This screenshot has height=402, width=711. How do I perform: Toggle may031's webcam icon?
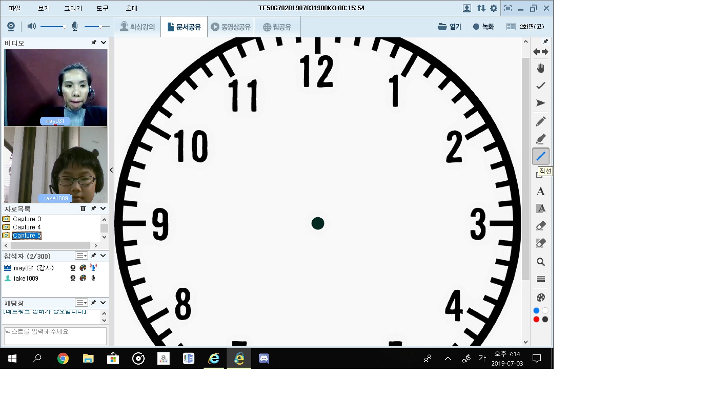click(x=73, y=268)
